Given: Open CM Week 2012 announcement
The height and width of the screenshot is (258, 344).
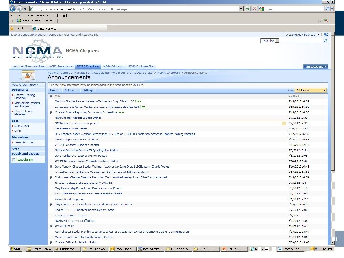Looking at the screenshot, I should [64, 226].
